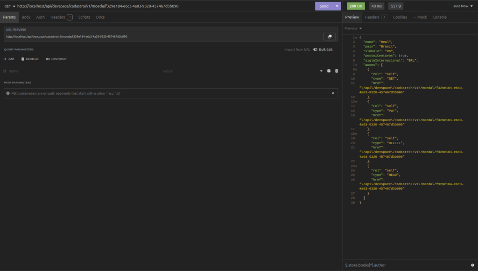Screen dimensions: 478x271
Task: Toggle the parameter Description column
Action: click(x=56, y=59)
